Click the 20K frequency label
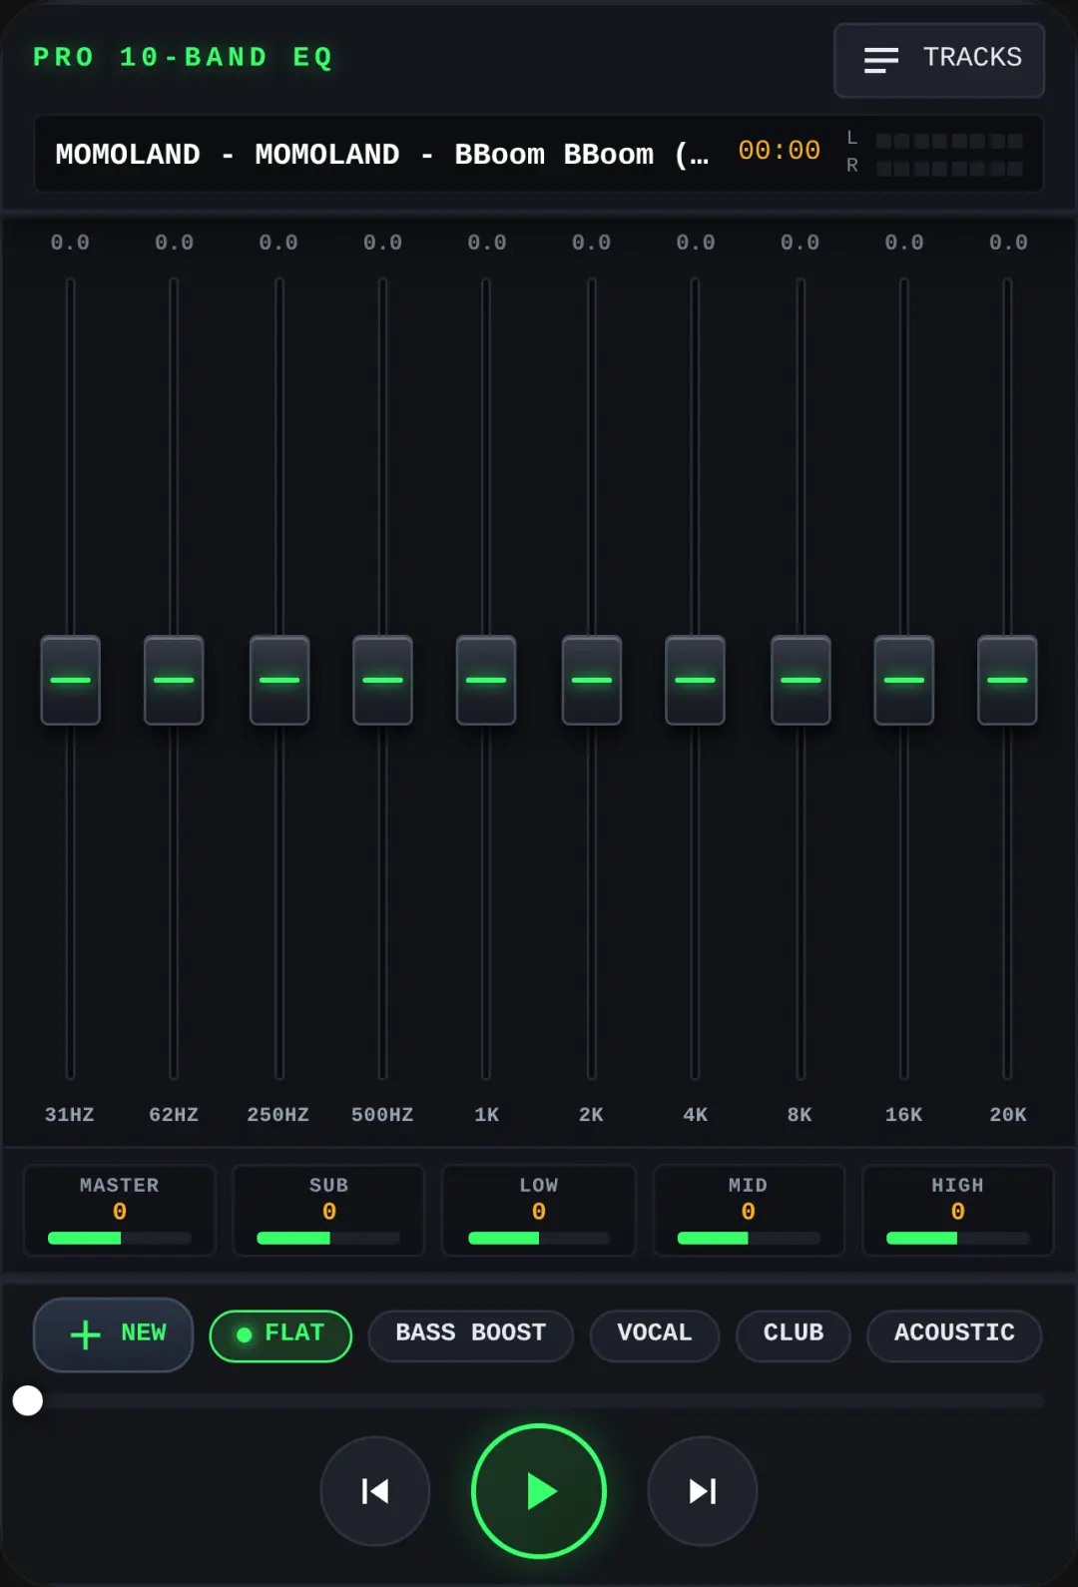 [1008, 1115]
